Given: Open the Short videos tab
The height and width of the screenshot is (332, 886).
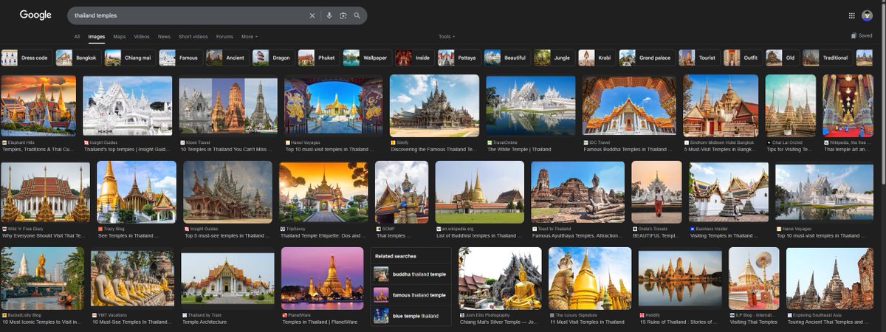Looking at the screenshot, I should pyautogui.click(x=193, y=36).
